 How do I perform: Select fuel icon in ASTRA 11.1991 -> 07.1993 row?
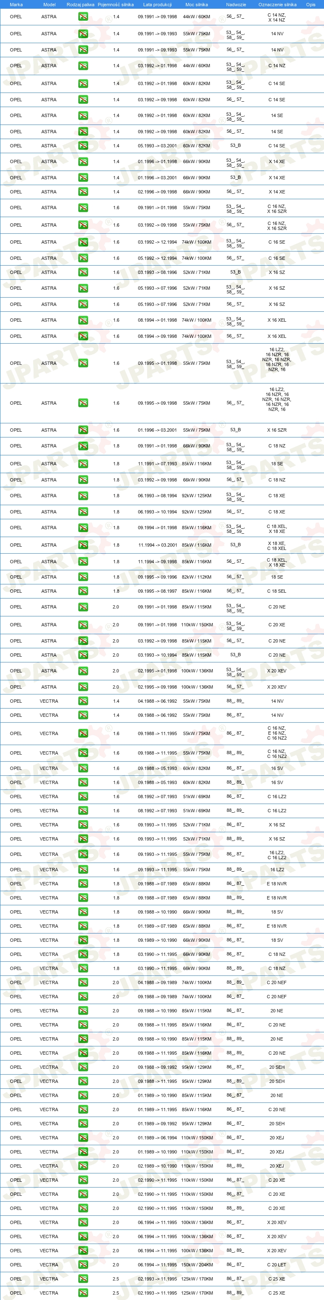pyautogui.click(x=83, y=464)
